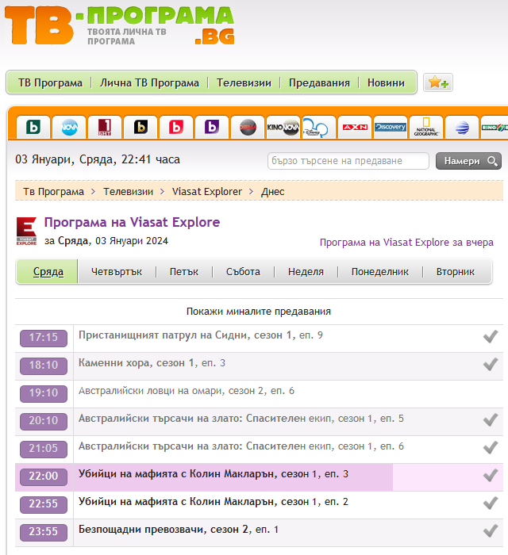Click the Viasat Explore channel logo
Screen dimensions: 508x555
tap(26, 232)
